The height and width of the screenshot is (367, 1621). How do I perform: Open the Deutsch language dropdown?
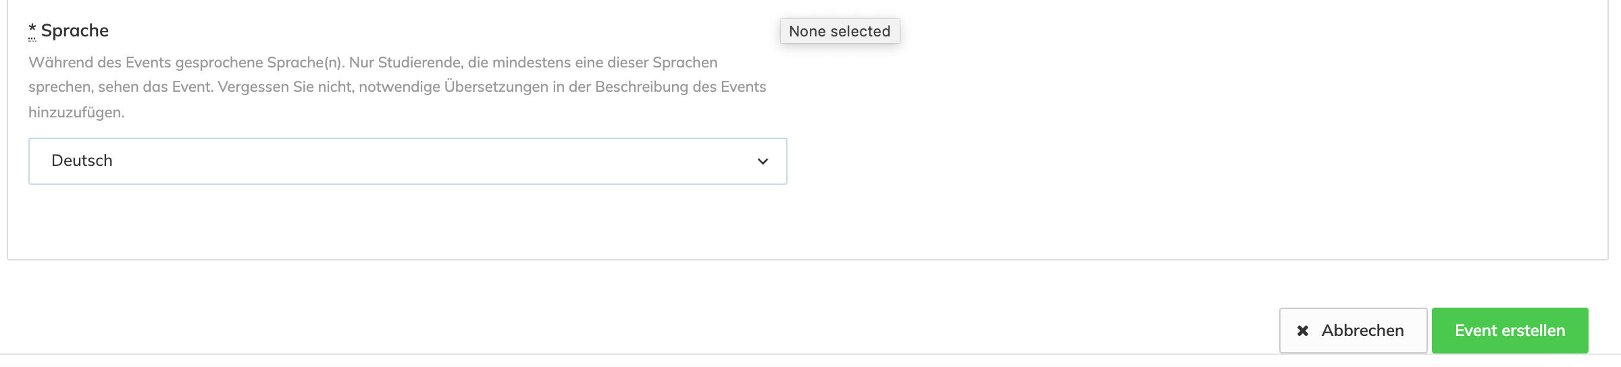[x=407, y=161]
